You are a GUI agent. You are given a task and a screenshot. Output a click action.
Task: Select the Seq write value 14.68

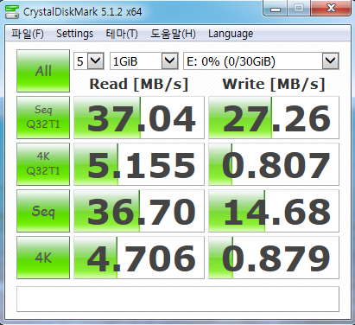(x=274, y=211)
